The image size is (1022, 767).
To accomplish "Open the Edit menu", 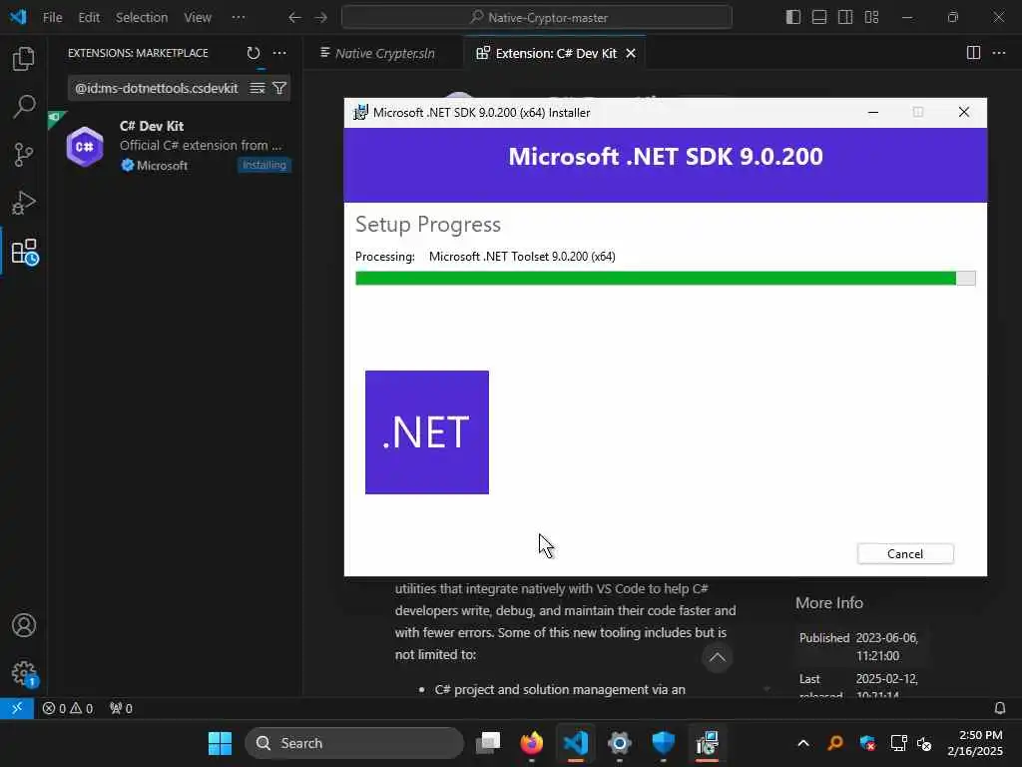I will tap(89, 18).
